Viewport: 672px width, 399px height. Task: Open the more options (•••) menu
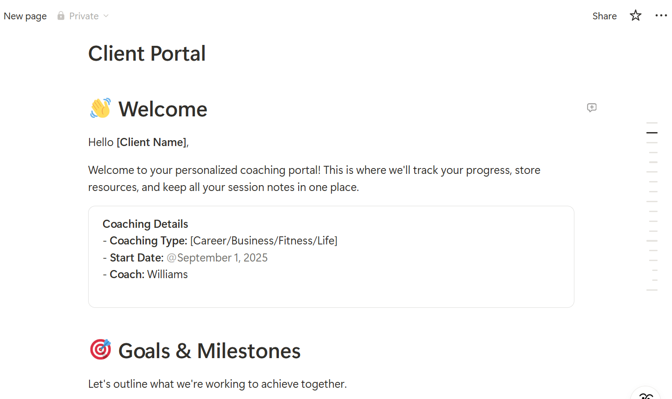click(661, 16)
